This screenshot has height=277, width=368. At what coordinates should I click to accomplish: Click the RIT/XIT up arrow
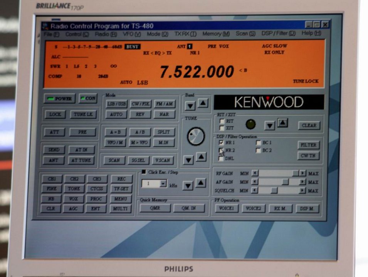point(282,123)
